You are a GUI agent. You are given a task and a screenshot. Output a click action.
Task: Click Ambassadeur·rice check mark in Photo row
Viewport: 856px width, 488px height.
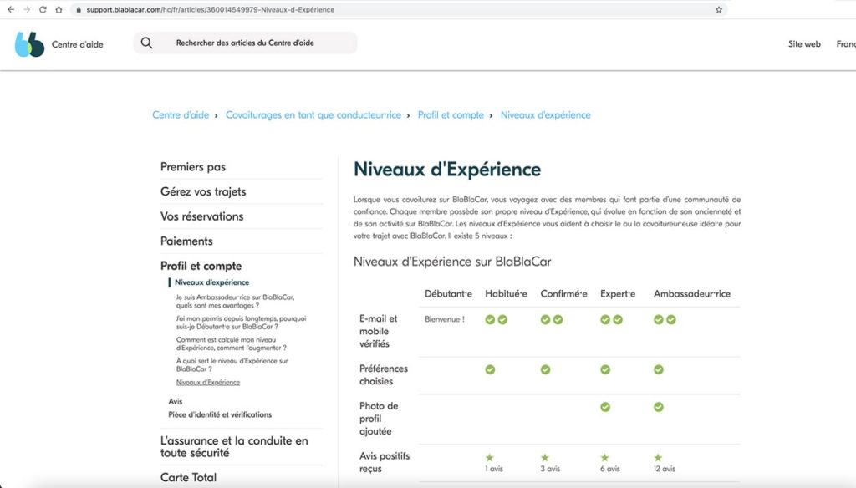click(x=659, y=407)
